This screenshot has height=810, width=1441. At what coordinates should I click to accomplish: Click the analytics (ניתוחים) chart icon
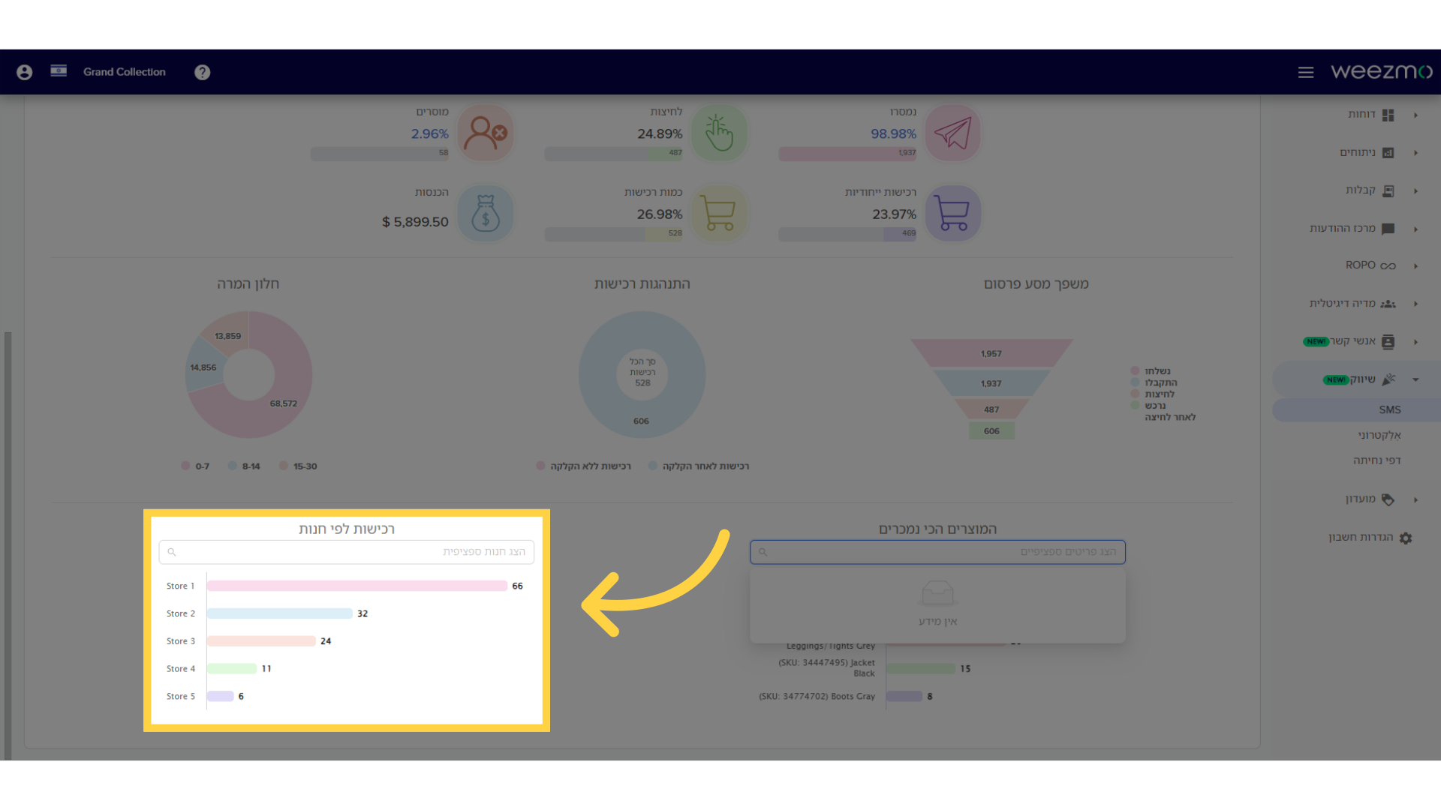[x=1388, y=153]
